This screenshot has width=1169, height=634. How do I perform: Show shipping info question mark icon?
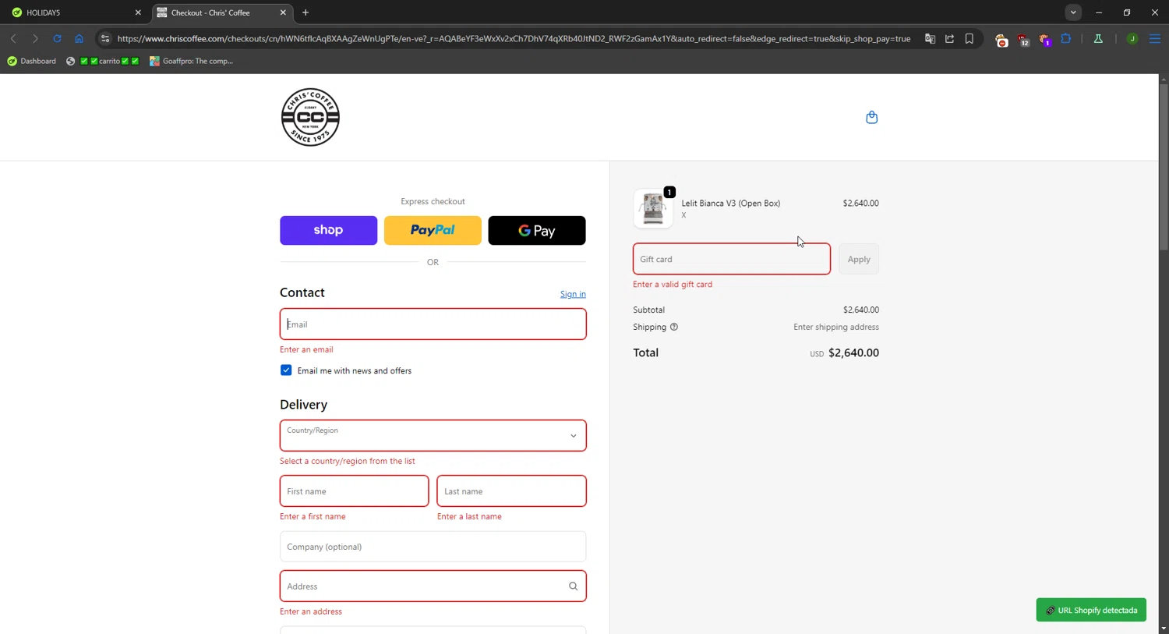click(x=674, y=327)
